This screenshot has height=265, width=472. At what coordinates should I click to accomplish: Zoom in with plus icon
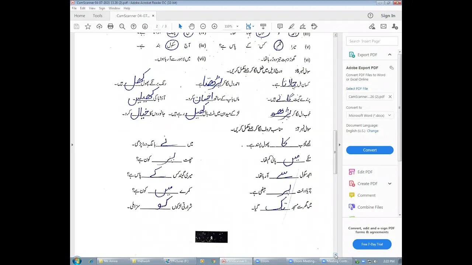(214, 26)
